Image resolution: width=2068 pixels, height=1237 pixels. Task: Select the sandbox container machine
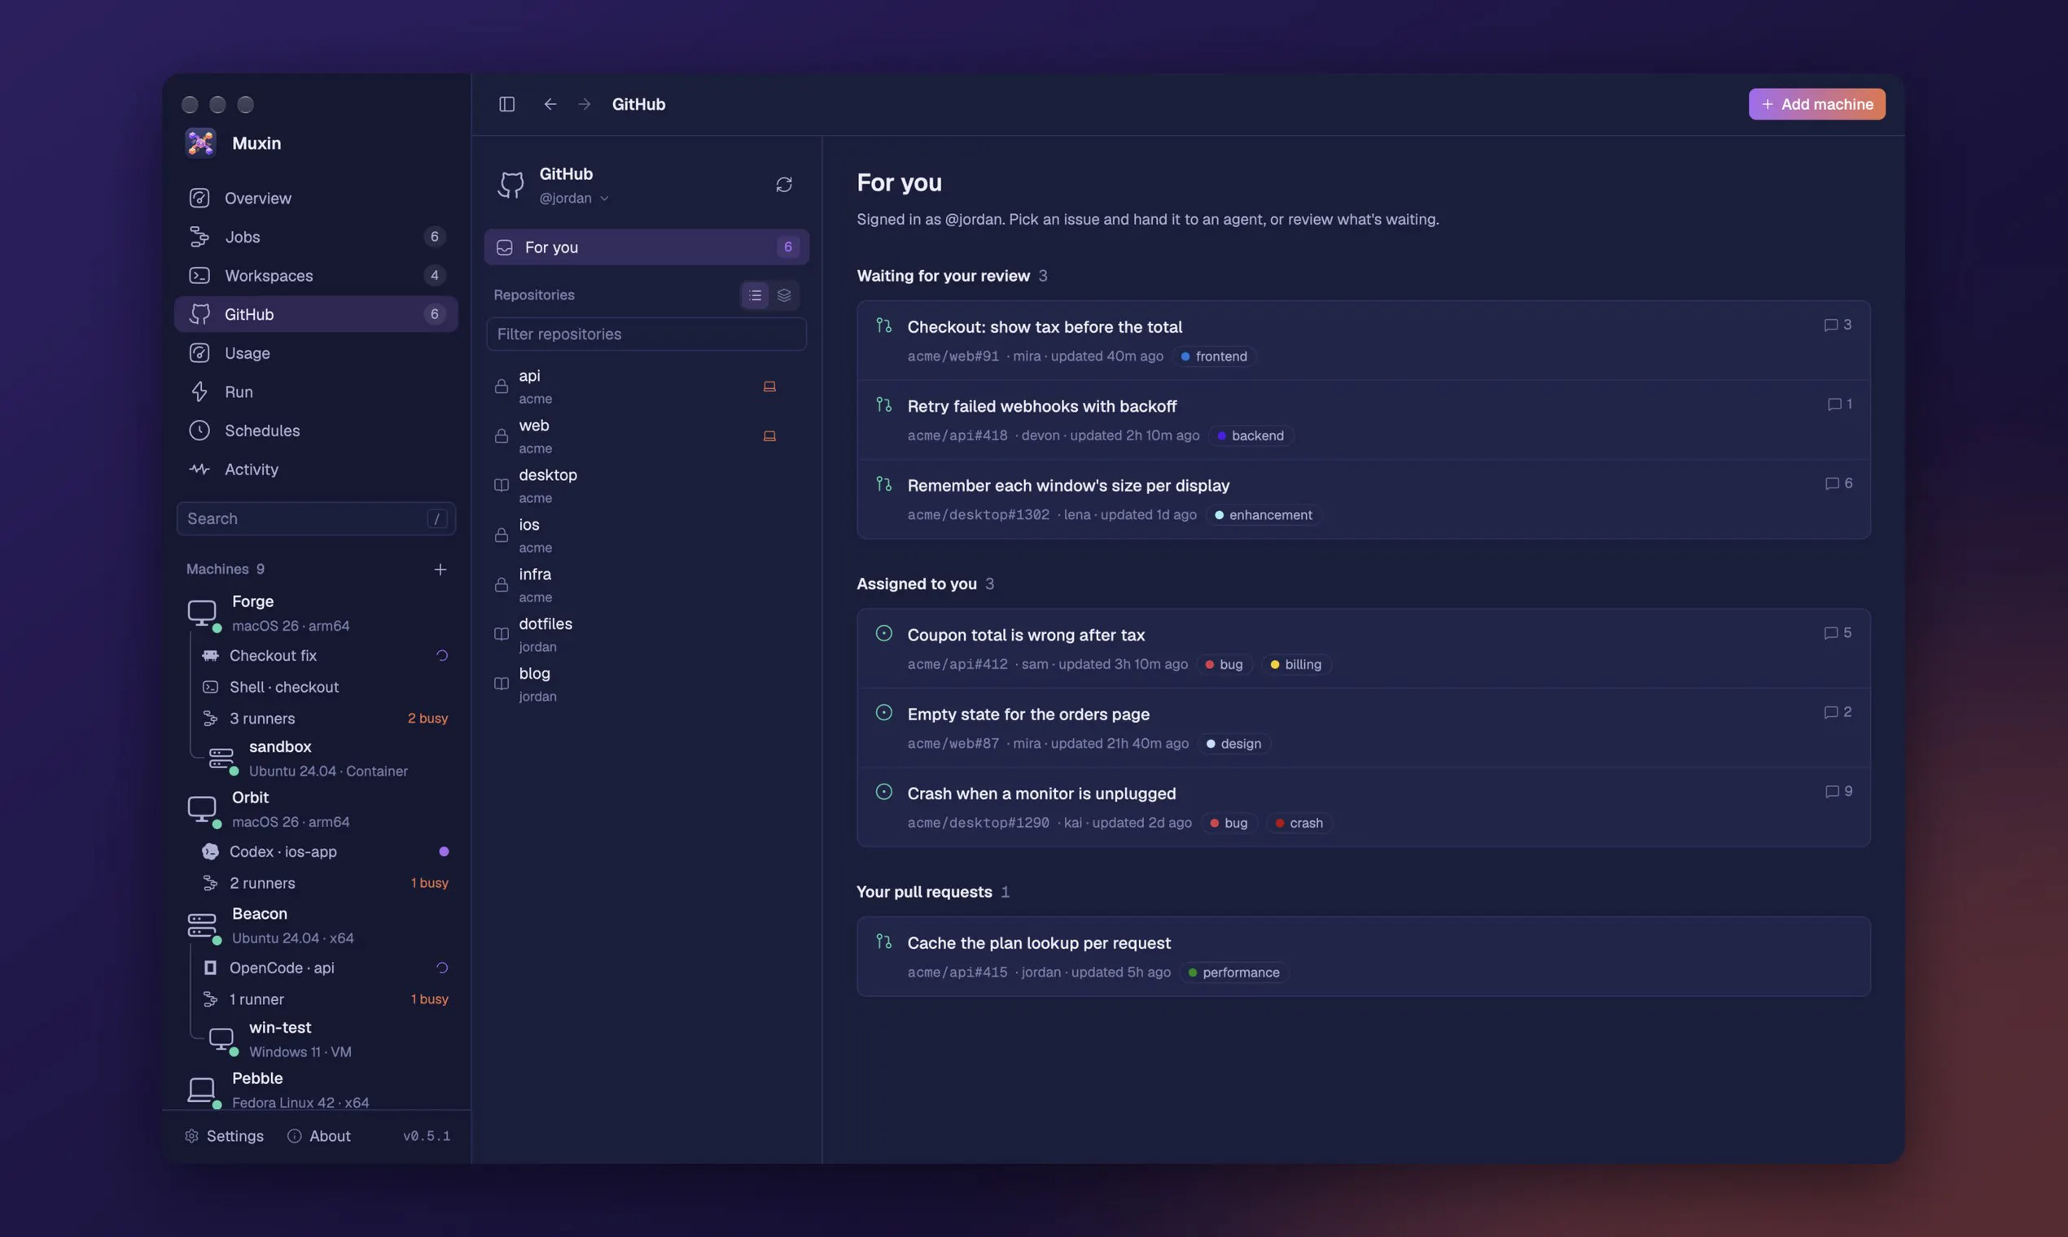(330, 758)
